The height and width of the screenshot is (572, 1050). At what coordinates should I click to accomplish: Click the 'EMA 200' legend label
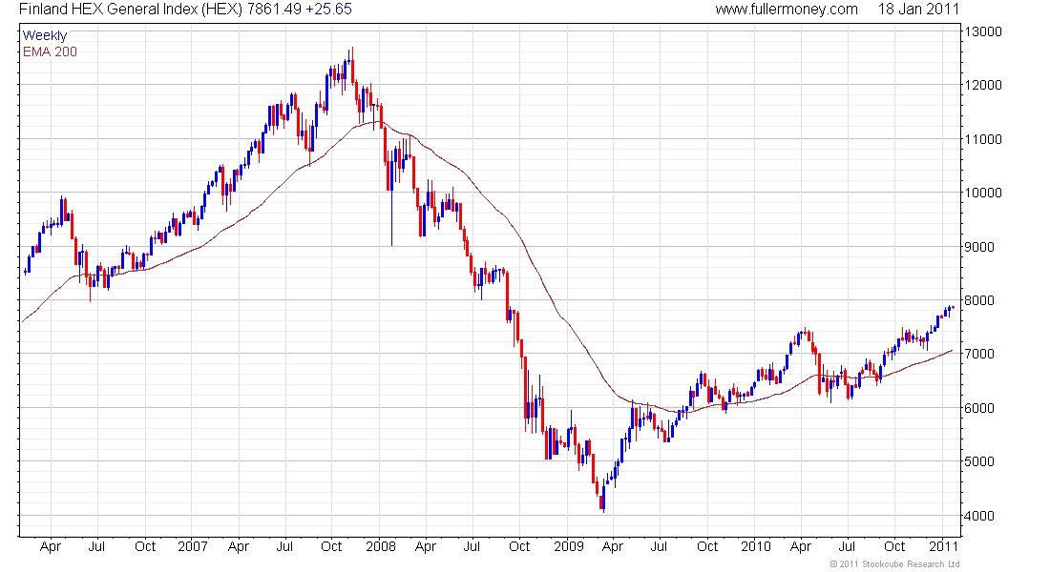click(x=51, y=51)
